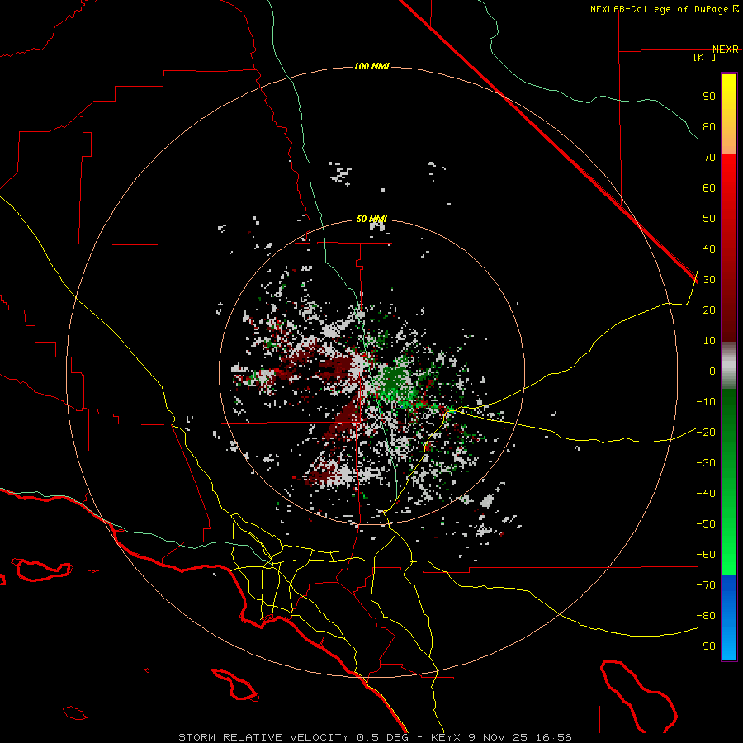The width and height of the screenshot is (743, 743).
Task: Select the -10 value on velocity scale
Action: pos(706,402)
